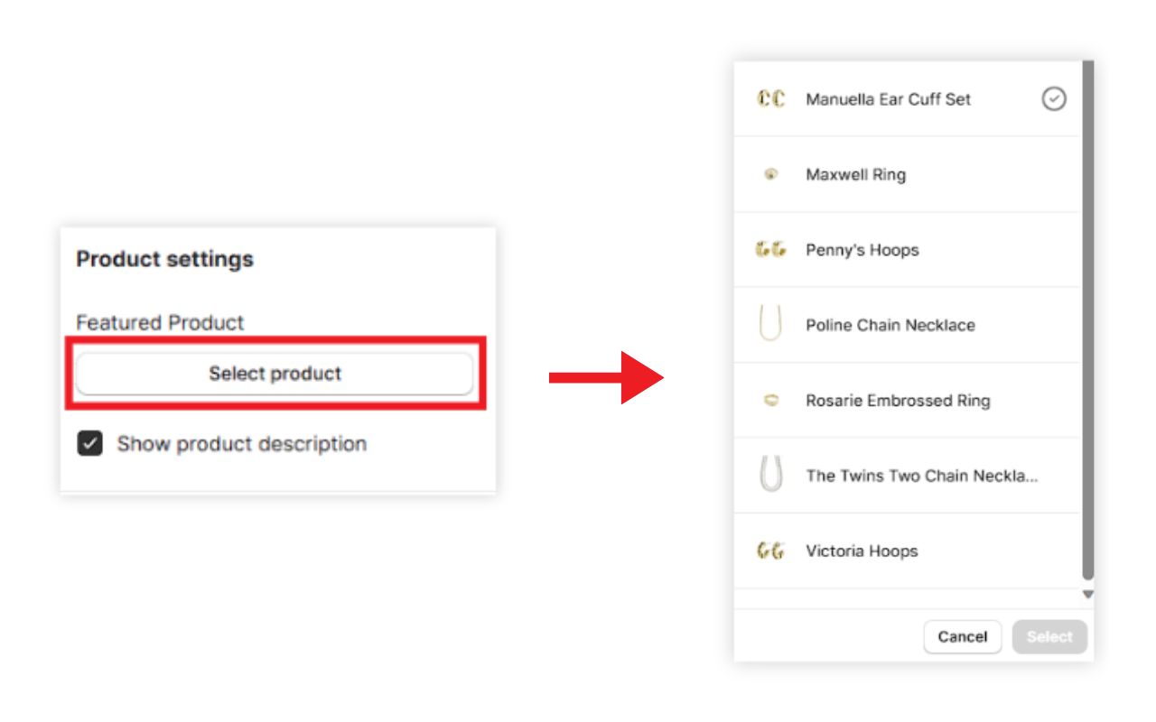The image size is (1156, 722).
Task: Click the Penny's Hoops thumbnail icon
Action: (770, 250)
